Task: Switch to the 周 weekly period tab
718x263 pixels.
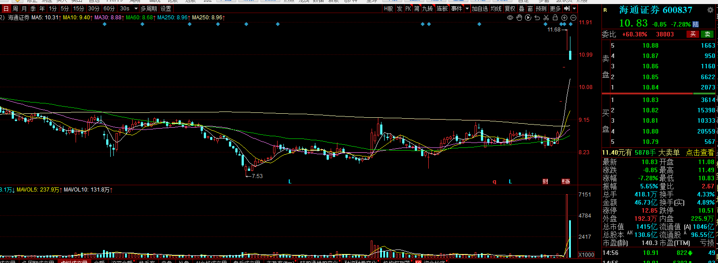Action: coord(15,9)
